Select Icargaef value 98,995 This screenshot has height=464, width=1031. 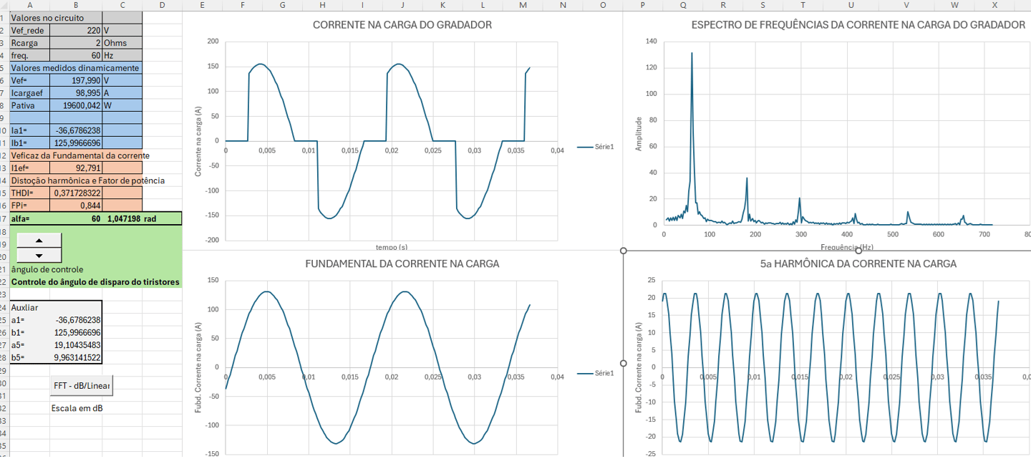76,93
